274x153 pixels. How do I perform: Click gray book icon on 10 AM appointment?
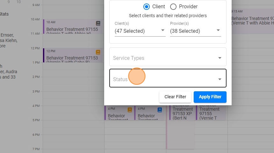tap(98, 23)
